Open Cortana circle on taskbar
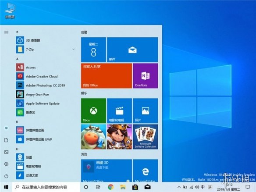The width and height of the screenshot is (256, 192). 86,187
